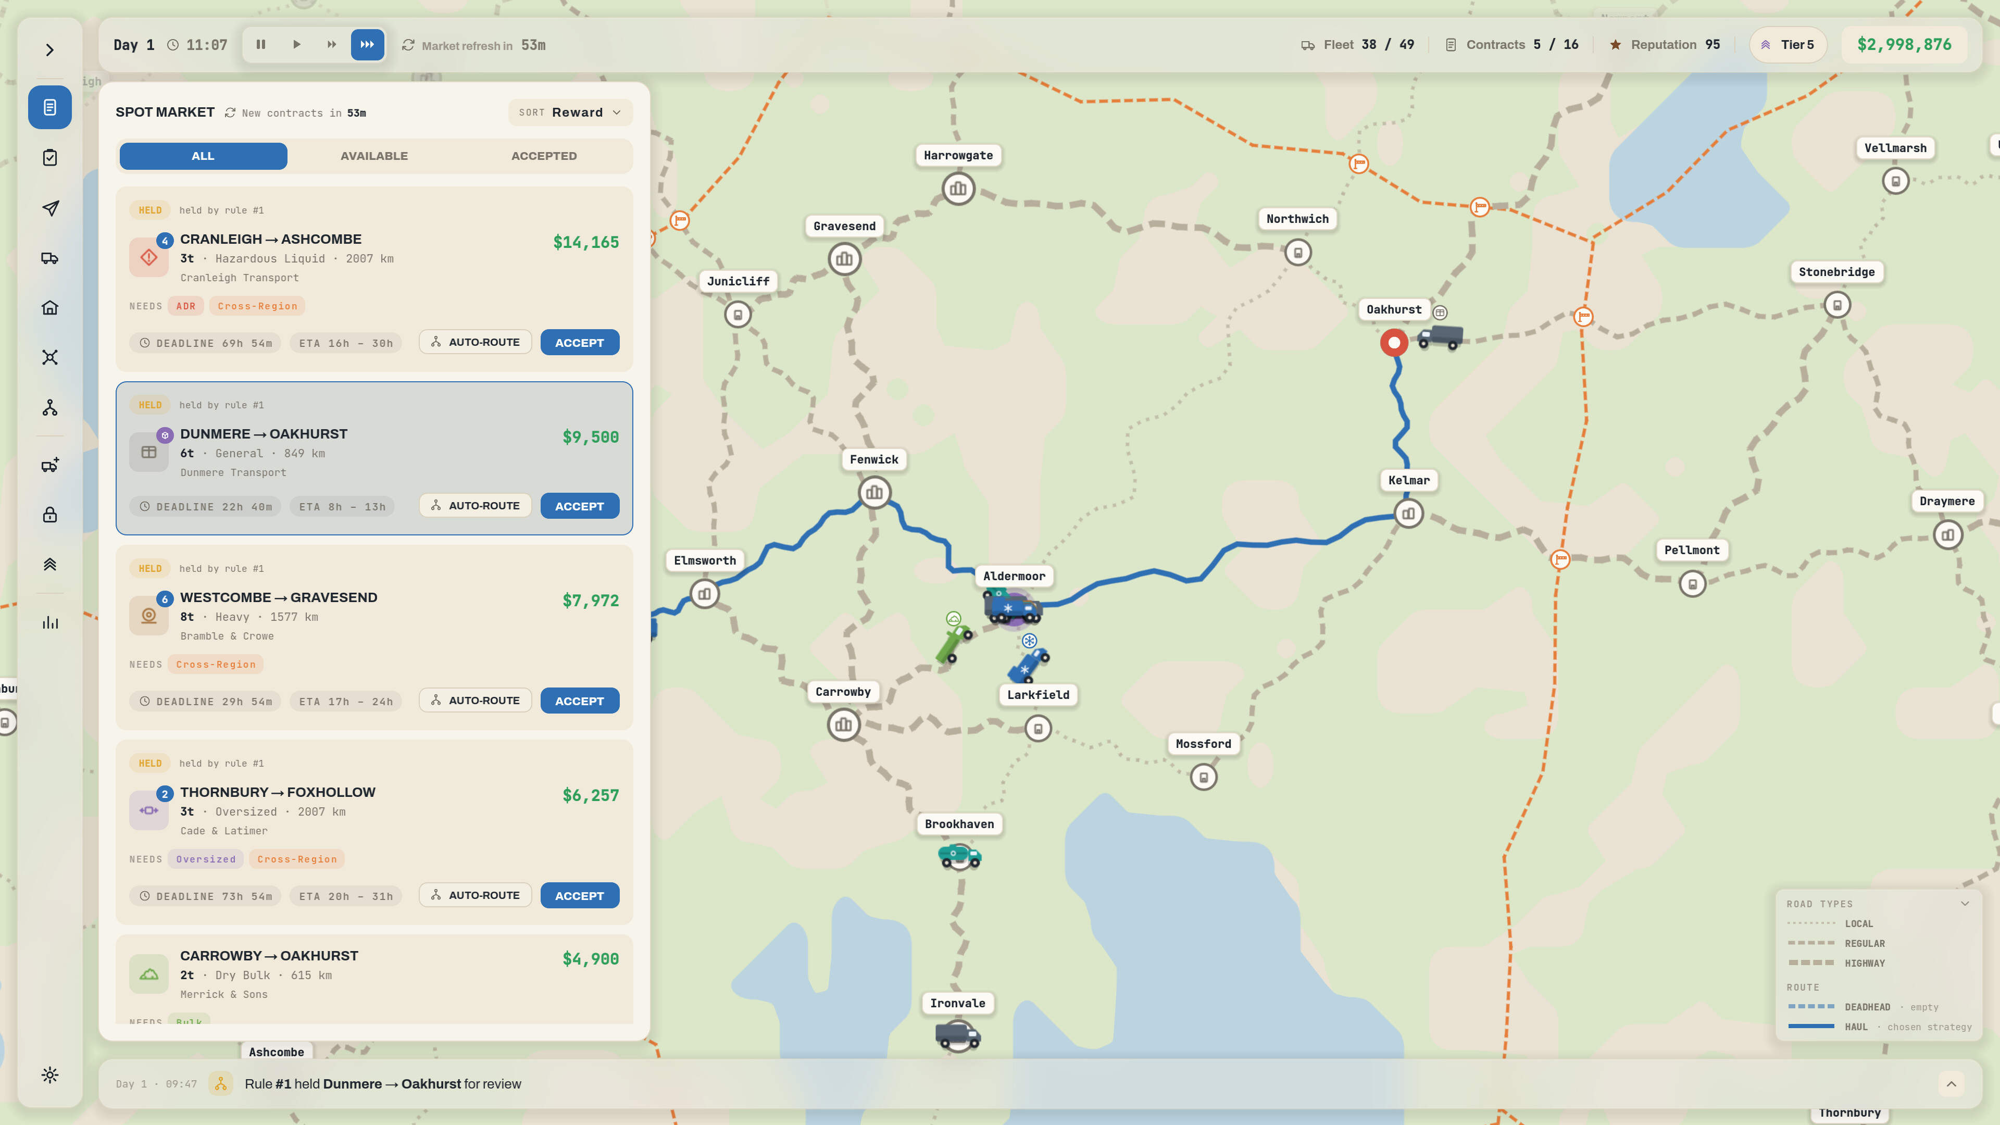Collapse the Road Types legend
This screenshot has height=1125, width=2000.
pyautogui.click(x=1964, y=904)
